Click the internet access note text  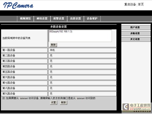click(49, 98)
